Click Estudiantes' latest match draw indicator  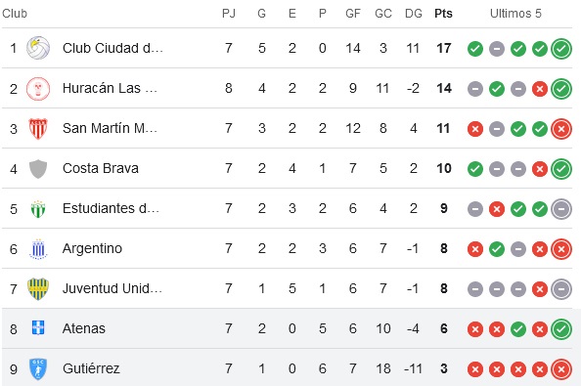click(x=561, y=209)
